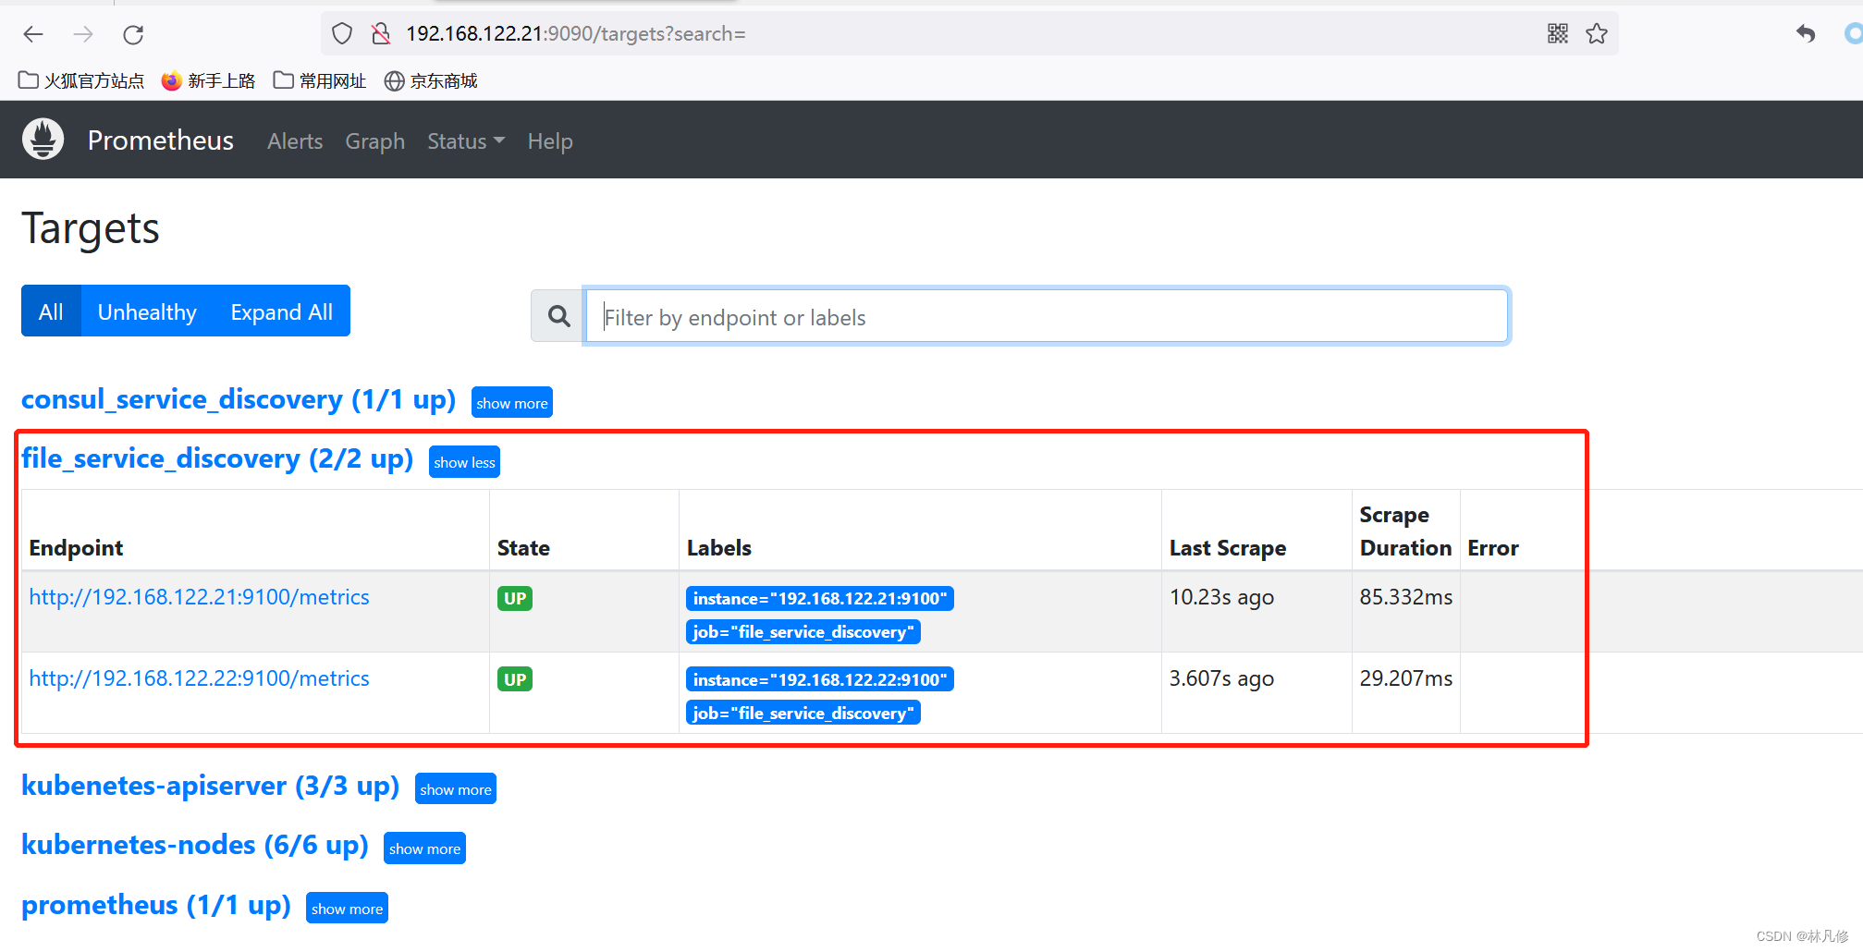Click UP state badge for 192.168.122.22
The width and height of the screenshot is (1863, 952).
tap(515, 679)
